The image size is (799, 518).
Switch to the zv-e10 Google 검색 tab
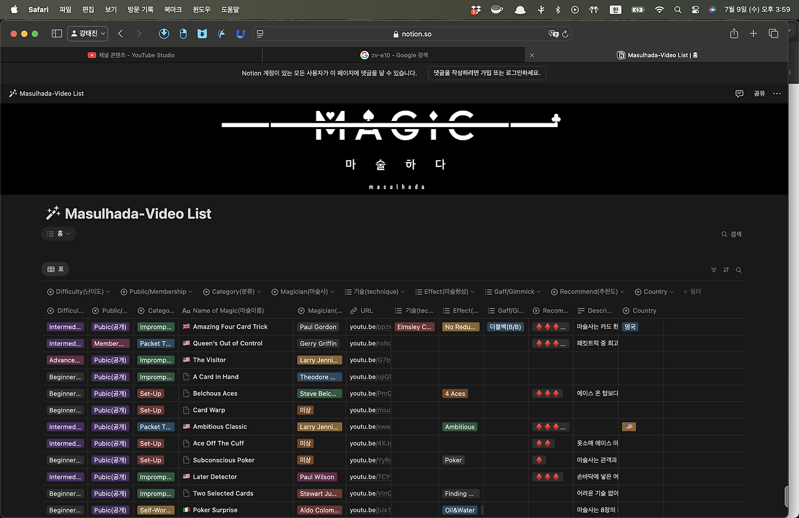click(x=394, y=55)
